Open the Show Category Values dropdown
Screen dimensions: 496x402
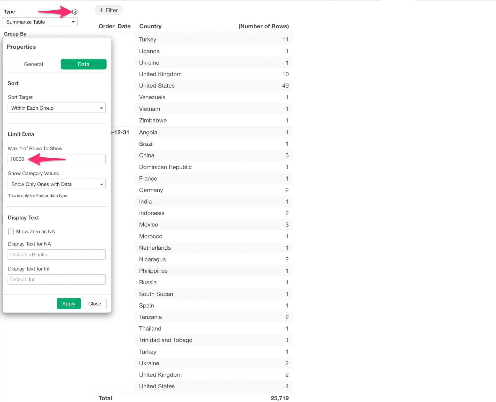[x=57, y=184]
